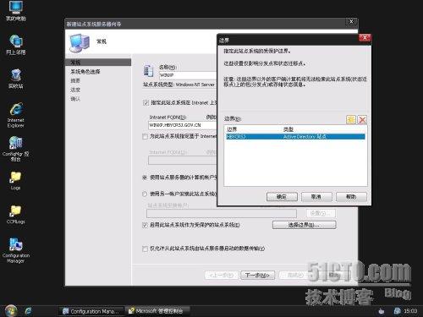Toggle the Internet-based FQDN checkbox
The image size is (423, 317).
coord(146,136)
